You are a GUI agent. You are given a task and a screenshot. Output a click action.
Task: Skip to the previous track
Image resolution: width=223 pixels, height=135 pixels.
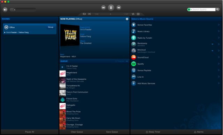(103, 8)
